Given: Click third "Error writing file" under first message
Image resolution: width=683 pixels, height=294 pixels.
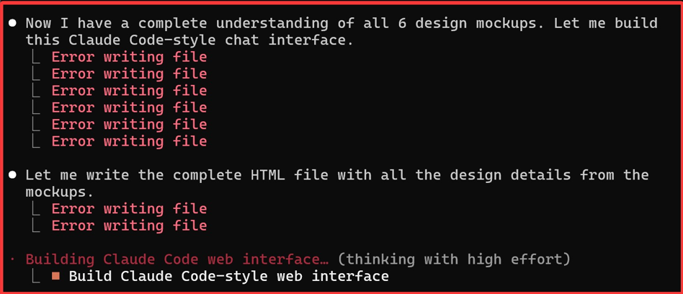Looking at the screenshot, I should [129, 91].
